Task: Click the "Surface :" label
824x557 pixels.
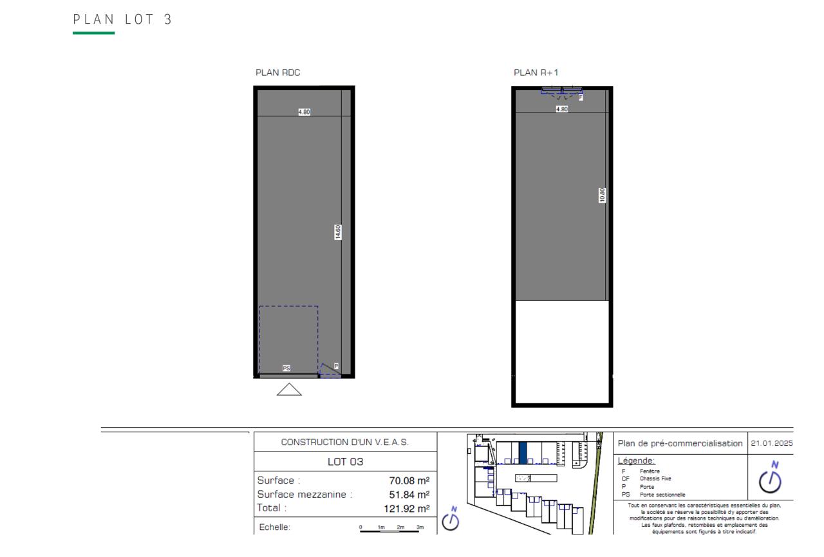Action: [x=279, y=480]
